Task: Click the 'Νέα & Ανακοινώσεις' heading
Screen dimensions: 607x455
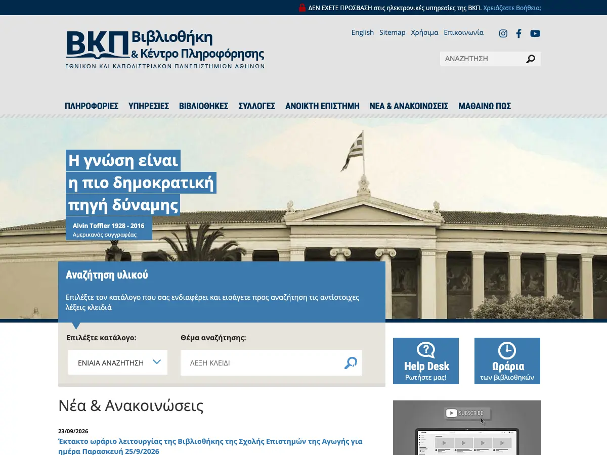Action: pos(131,405)
